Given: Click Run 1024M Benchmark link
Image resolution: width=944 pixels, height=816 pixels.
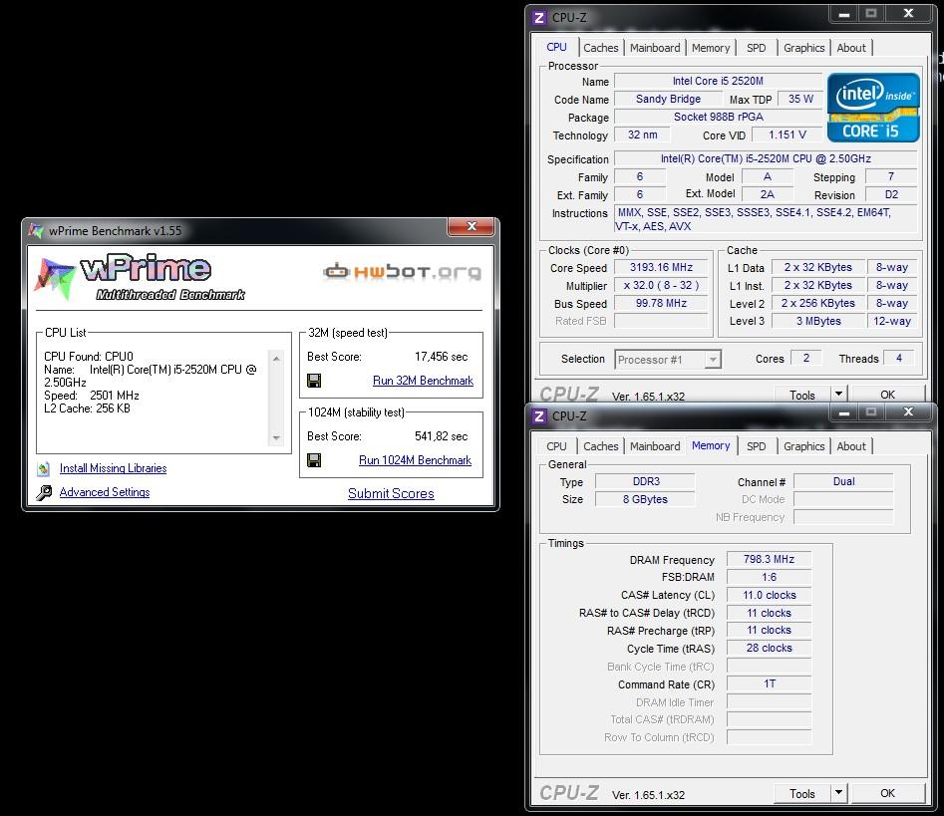Looking at the screenshot, I should click(x=415, y=460).
